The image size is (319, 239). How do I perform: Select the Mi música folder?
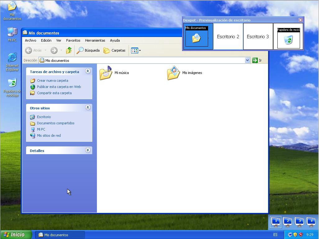coord(114,73)
